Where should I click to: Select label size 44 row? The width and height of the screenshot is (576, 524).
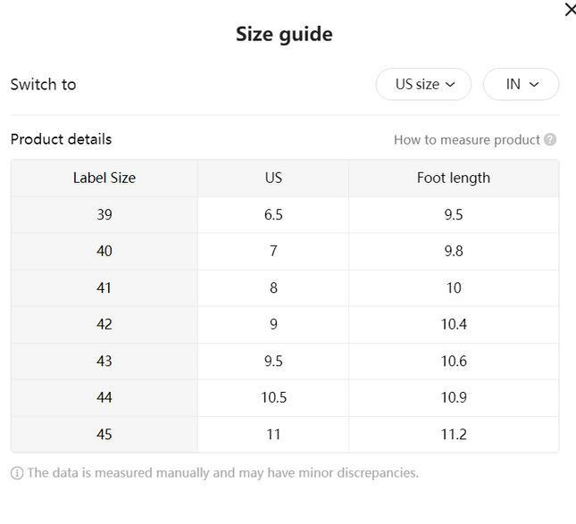(285, 397)
